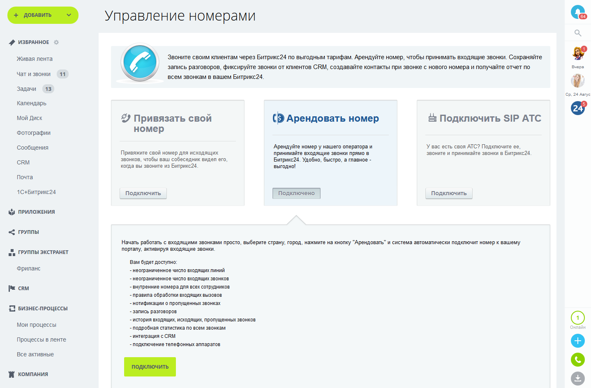This screenshot has height=388, width=591.
Task: Click the Компания tower icon
Action: [12, 374]
